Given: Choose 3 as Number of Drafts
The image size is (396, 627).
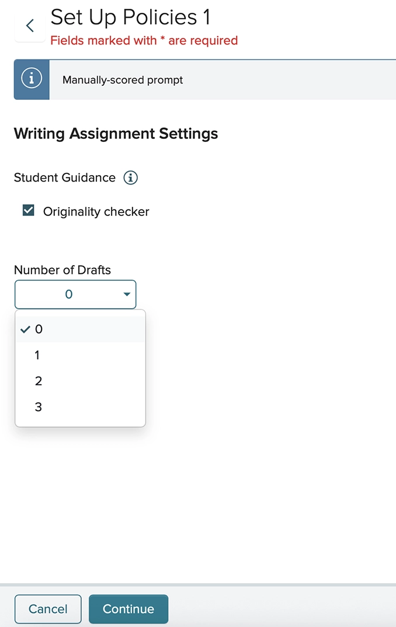Looking at the screenshot, I should click(x=38, y=407).
